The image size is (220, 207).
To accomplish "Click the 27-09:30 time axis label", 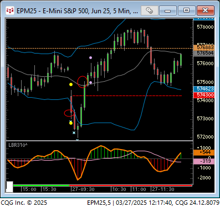I will (83, 189).
